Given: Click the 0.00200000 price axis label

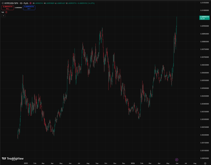Looking at the screenshot, I should click(204, 135).
